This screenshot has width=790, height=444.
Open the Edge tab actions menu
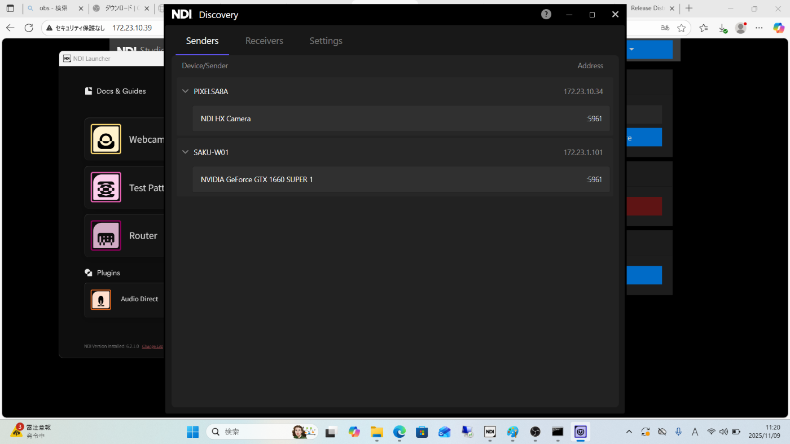10,8
